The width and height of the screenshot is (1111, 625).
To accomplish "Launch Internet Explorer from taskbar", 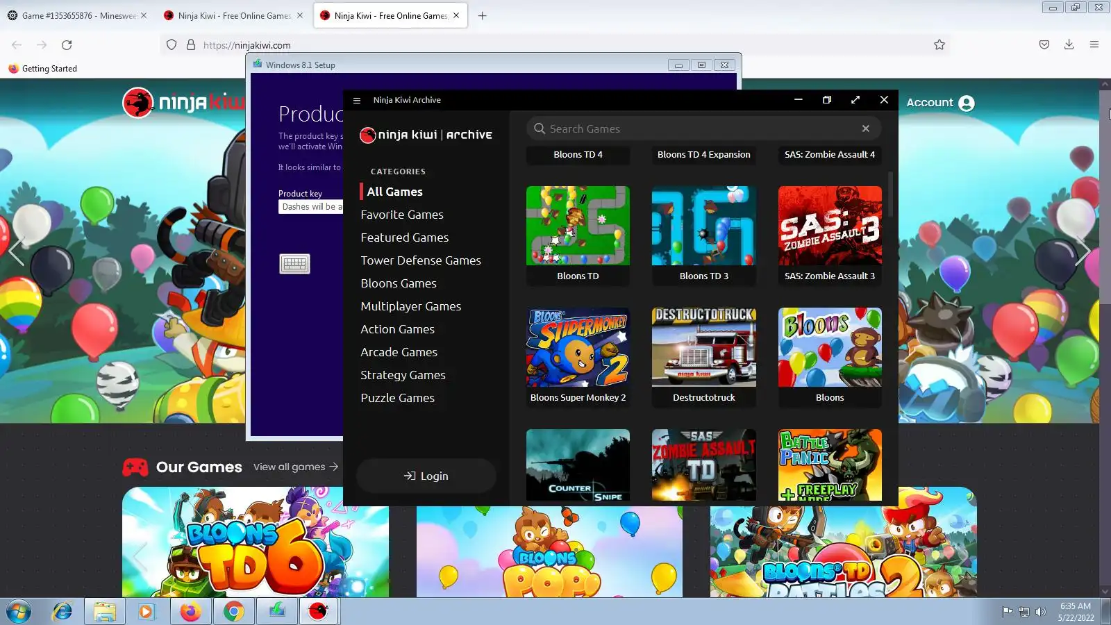I will pyautogui.click(x=62, y=612).
